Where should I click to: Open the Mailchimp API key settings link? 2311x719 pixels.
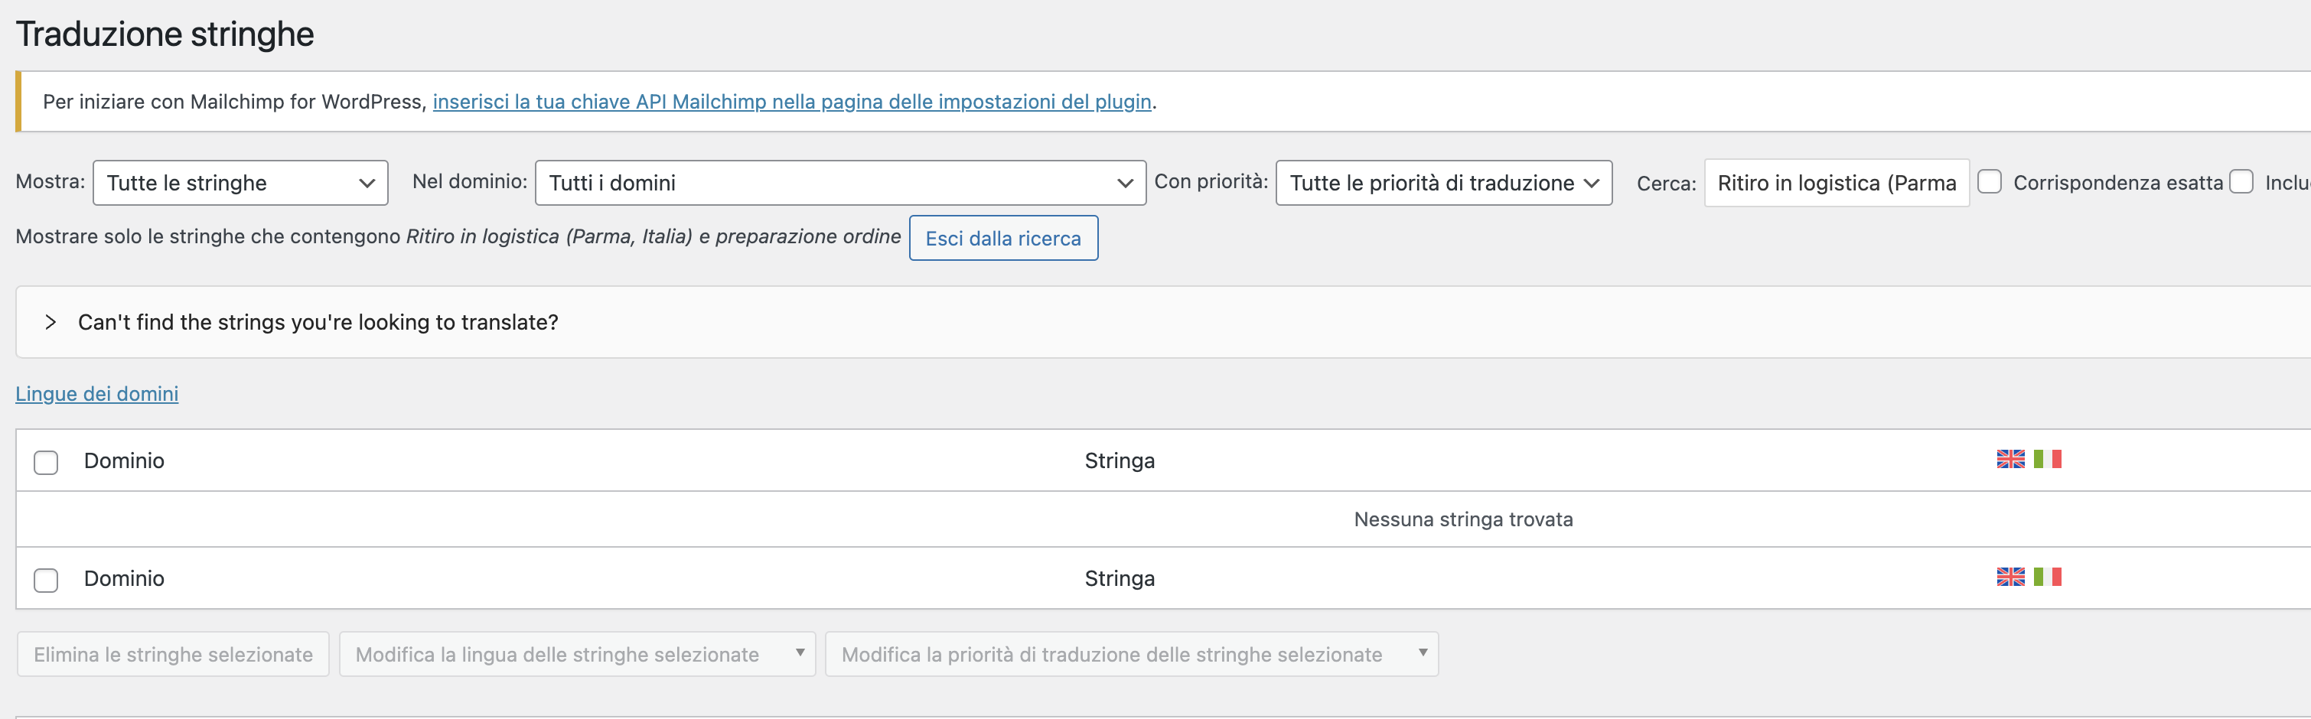click(x=791, y=102)
